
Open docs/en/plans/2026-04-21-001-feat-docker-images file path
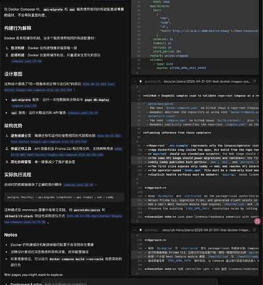click(x=207, y=82)
